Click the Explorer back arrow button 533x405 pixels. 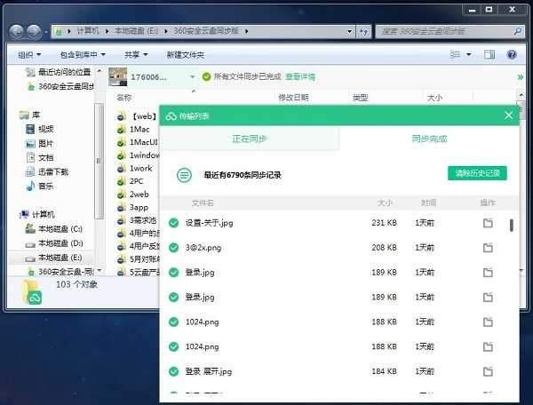tap(16, 32)
